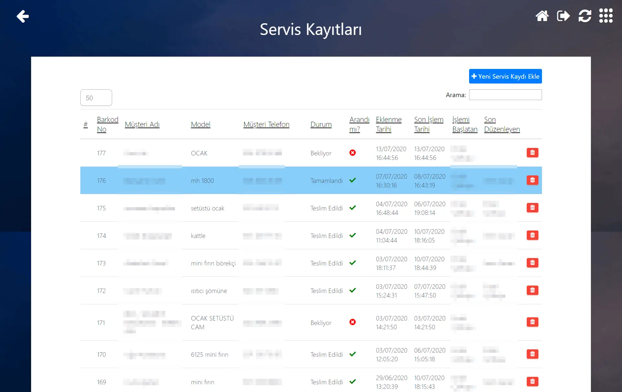Click Yeni Servis Kaydı Ekle button

coord(505,76)
